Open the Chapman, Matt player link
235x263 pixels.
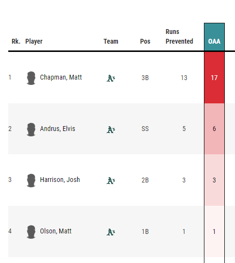(61, 77)
